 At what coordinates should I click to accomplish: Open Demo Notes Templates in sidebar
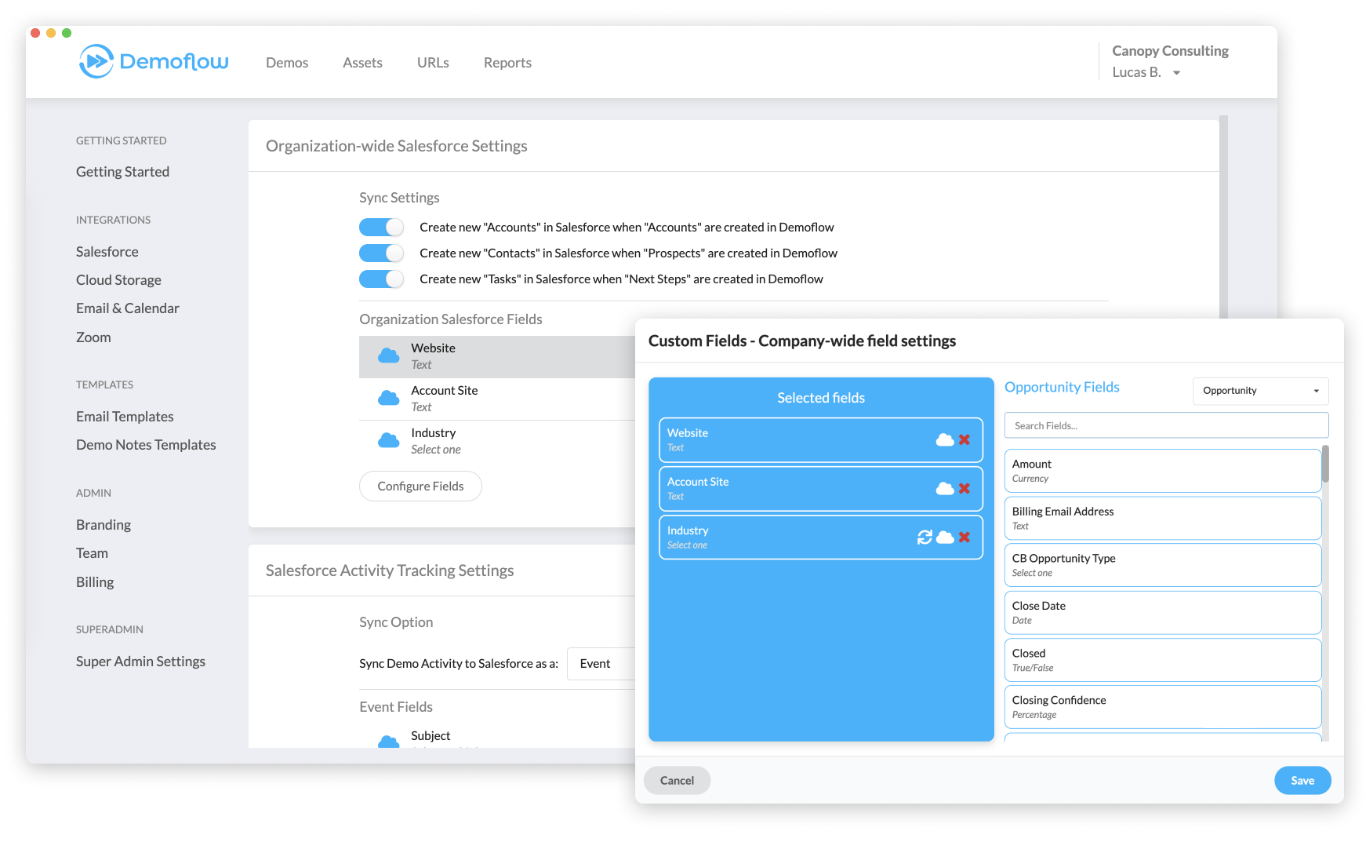point(146,445)
